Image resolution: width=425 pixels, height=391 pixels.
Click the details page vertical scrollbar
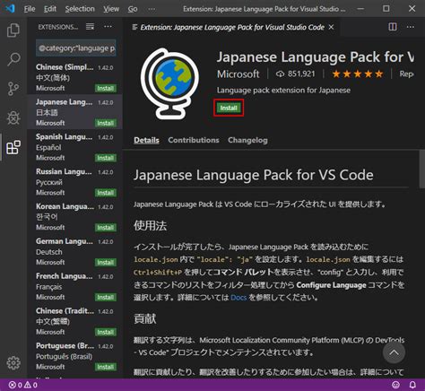click(x=422, y=169)
